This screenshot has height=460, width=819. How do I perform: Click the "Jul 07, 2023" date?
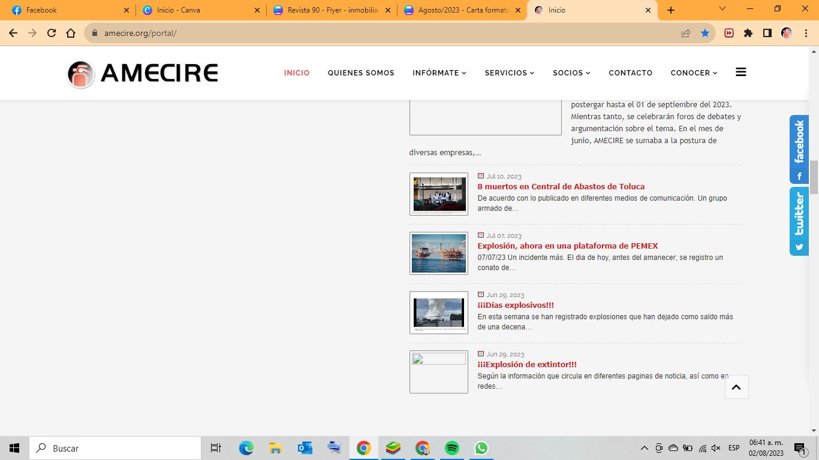click(504, 235)
